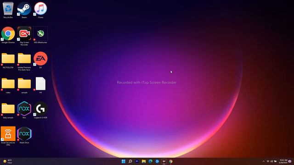The height and width of the screenshot is (165, 294).
Task: Open the taskbar clock and date
Action: click(283, 161)
